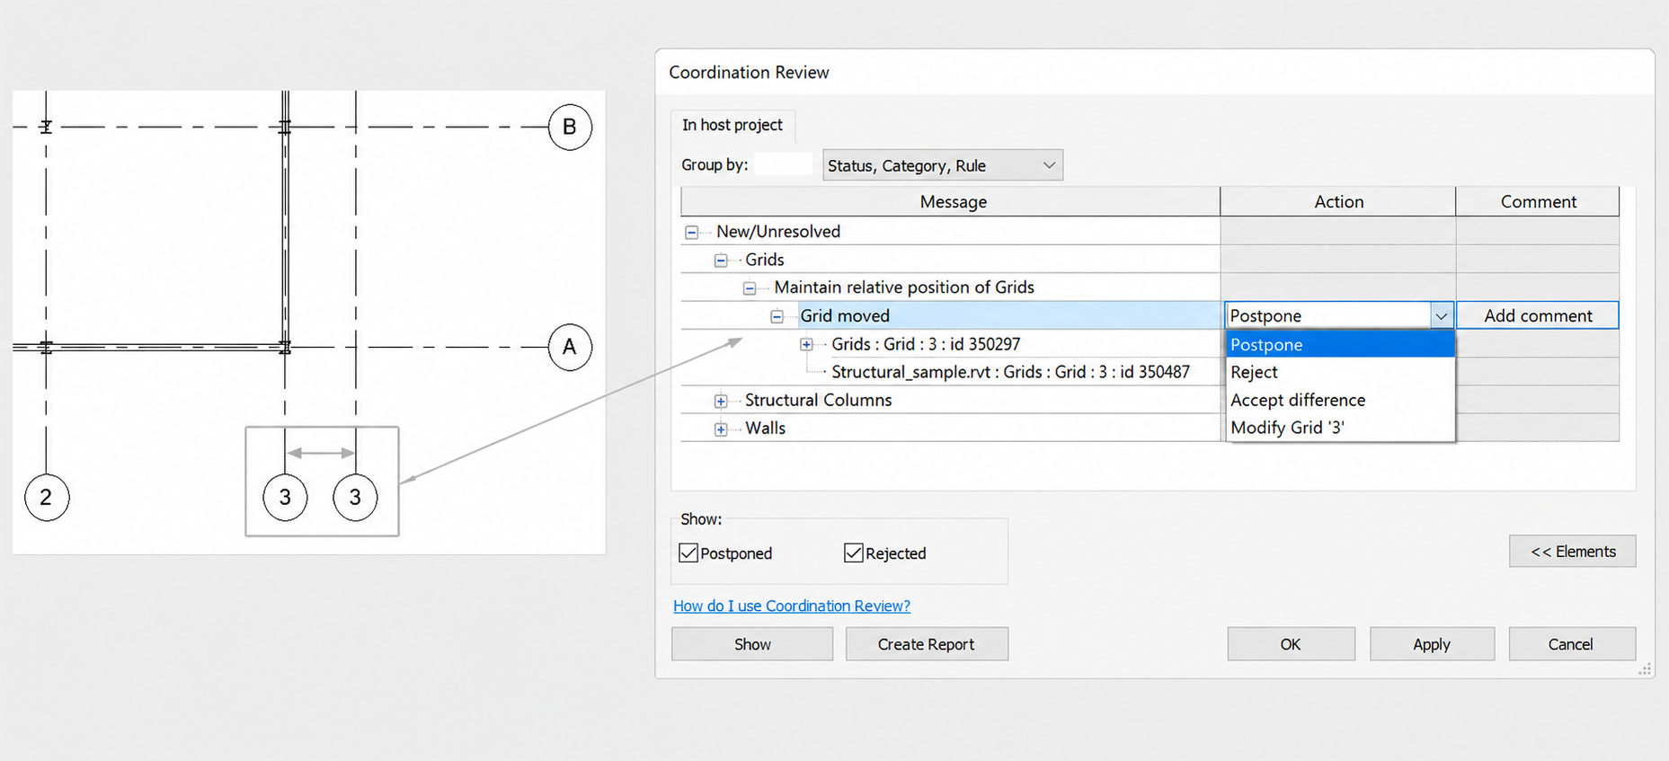
Task: Click the Apply button
Action: pos(1432,644)
